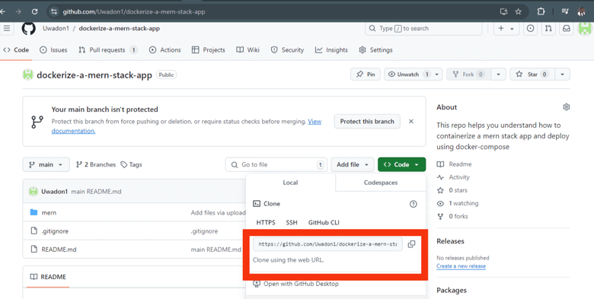The image size is (594, 299).
Task: Open the Pull requests tab
Action: [108, 50]
